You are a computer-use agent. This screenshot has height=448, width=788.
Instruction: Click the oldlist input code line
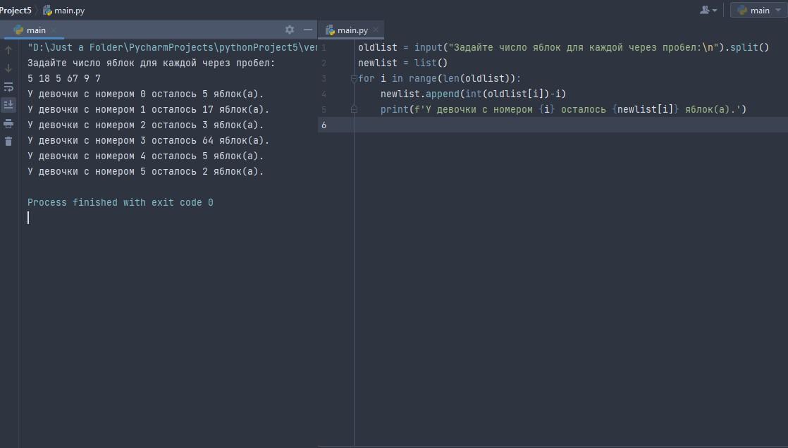tap(563, 47)
